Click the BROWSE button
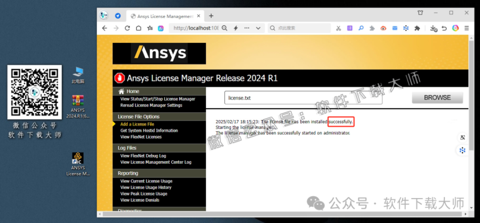This screenshot has height=223, width=480. coord(437,98)
